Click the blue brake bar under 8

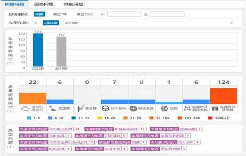click(142, 102)
